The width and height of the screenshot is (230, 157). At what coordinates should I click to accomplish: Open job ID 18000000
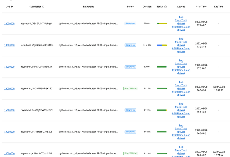click(9, 153)
